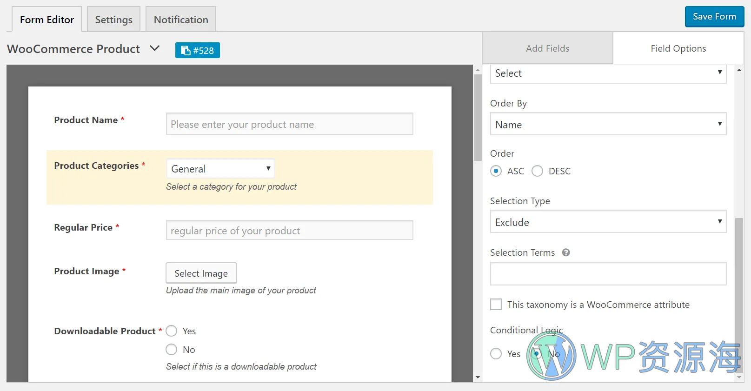Click the Field Options scroll up arrow
Viewport: 751px width, 391px height.
click(739, 70)
